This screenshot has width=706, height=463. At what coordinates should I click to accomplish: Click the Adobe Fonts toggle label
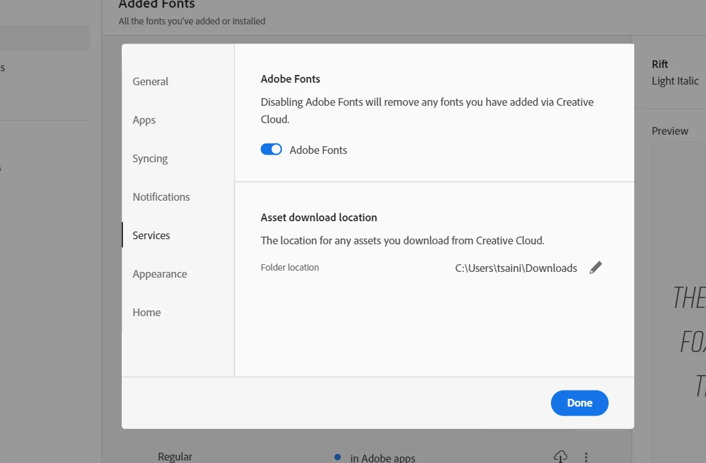318,150
